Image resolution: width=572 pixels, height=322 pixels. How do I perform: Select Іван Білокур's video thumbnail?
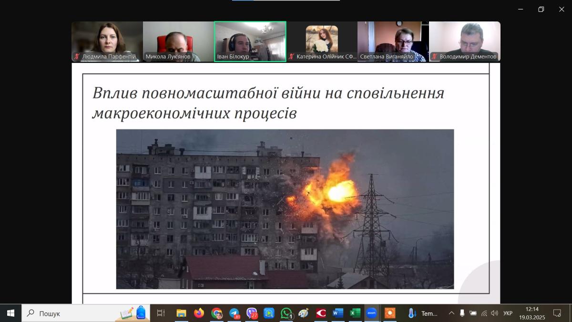point(250,42)
